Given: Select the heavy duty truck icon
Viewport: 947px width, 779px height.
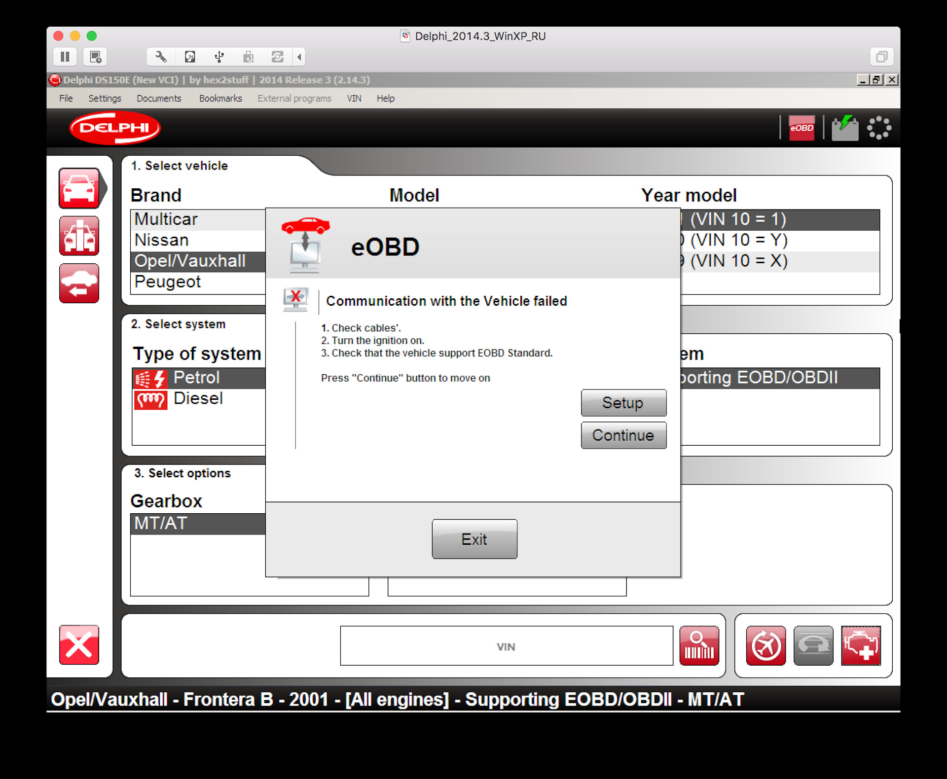Looking at the screenshot, I should (79, 236).
